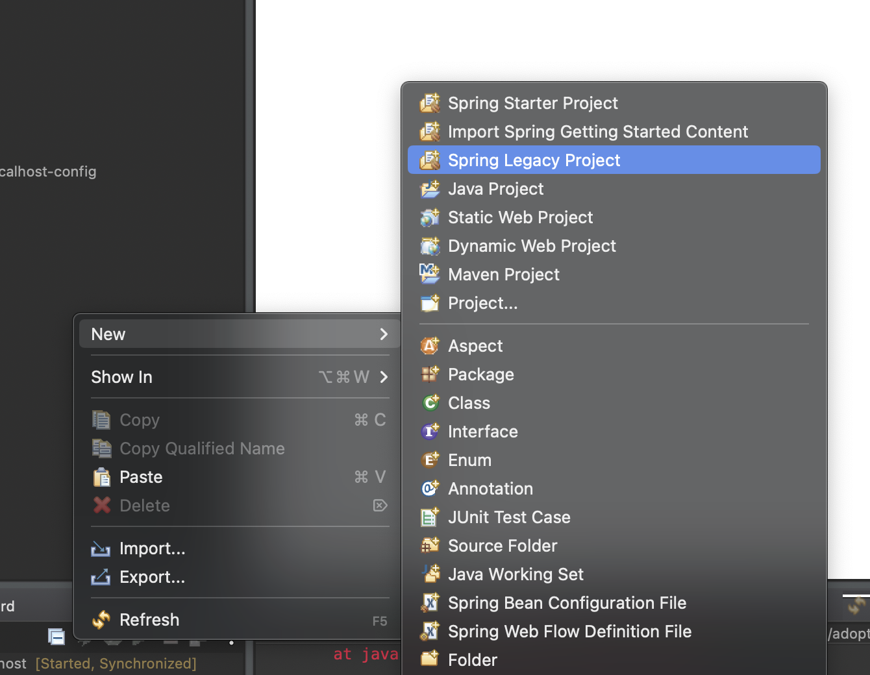Choose Paste from the context menu
The width and height of the screenshot is (870, 675).
240,477
